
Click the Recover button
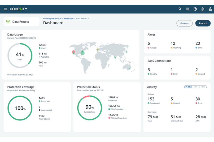click(184, 23)
